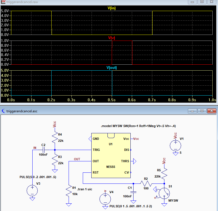
Task: Select capacitor C2 symbol
Action: pyautogui.click(x=44, y=150)
